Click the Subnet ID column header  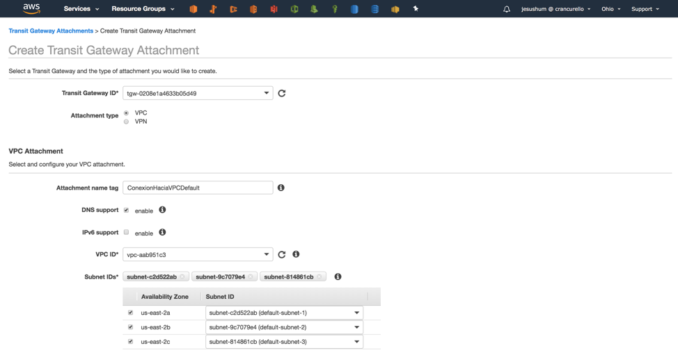220,297
